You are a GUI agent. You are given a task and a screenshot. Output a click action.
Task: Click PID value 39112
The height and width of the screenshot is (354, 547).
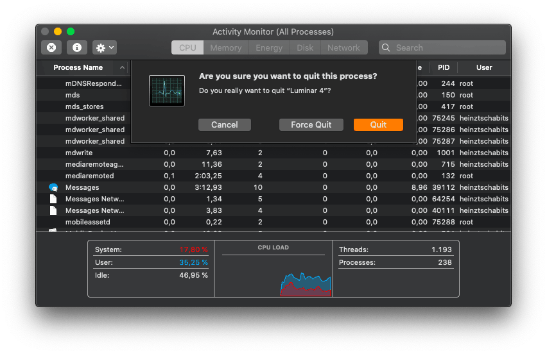click(x=444, y=187)
